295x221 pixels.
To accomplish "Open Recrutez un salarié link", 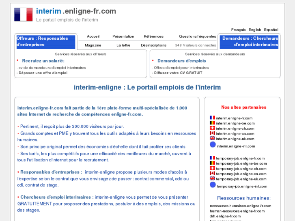I will coord(43,61).
